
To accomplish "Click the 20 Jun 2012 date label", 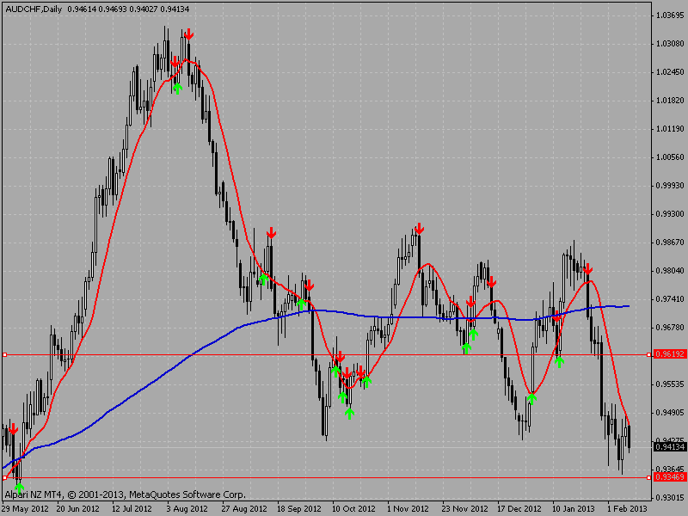I will tap(78, 509).
